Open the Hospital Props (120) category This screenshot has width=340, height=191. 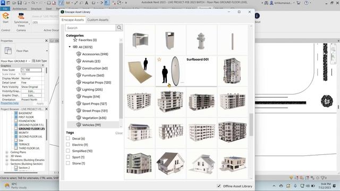97,83
